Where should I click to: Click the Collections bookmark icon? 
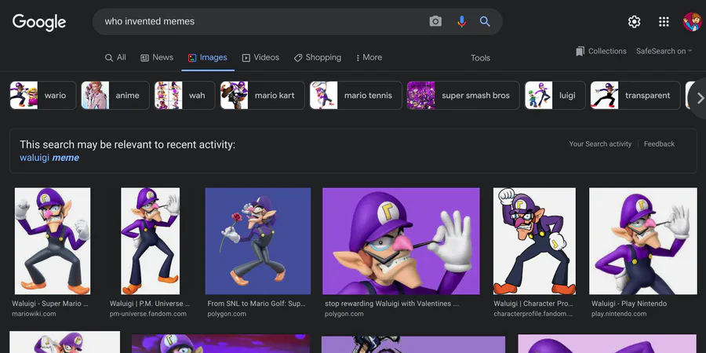click(580, 51)
